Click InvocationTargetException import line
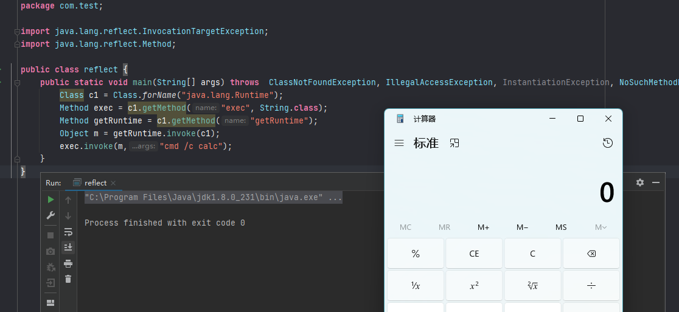 pyautogui.click(x=145, y=31)
